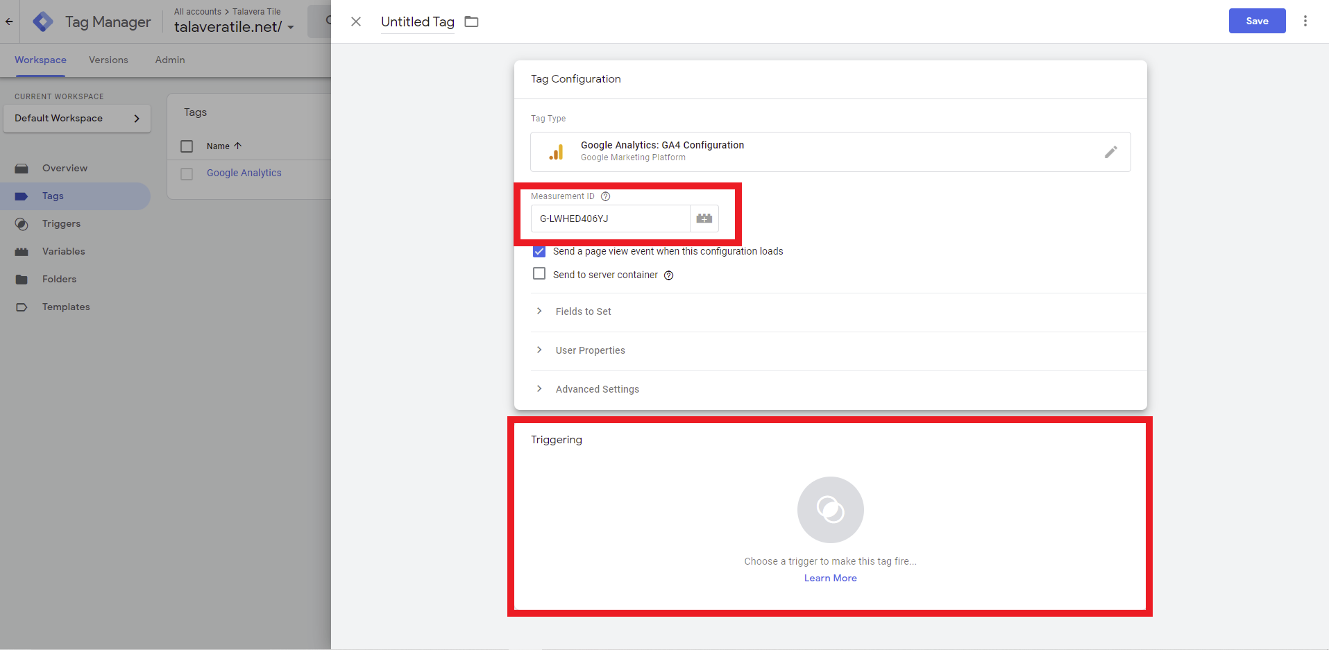Switch to the Versions tab
The width and height of the screenshot is (1329, 650).
coord(108,60)
